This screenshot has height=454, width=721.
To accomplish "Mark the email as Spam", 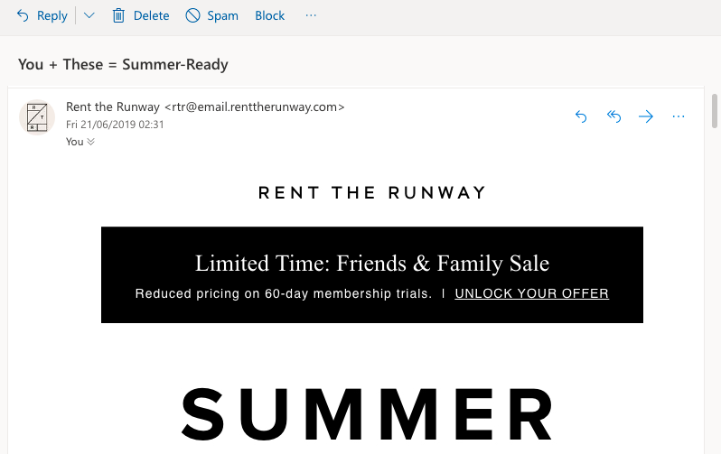I will click(212, 15).
